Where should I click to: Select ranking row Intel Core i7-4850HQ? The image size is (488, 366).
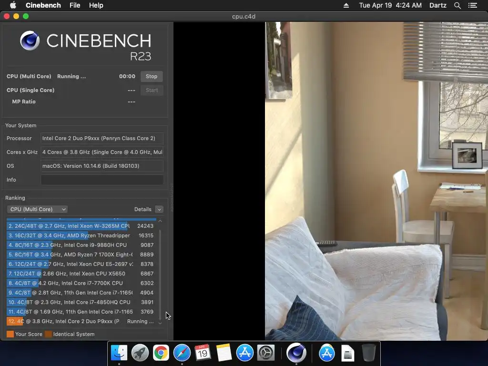[x=81, y=302]
